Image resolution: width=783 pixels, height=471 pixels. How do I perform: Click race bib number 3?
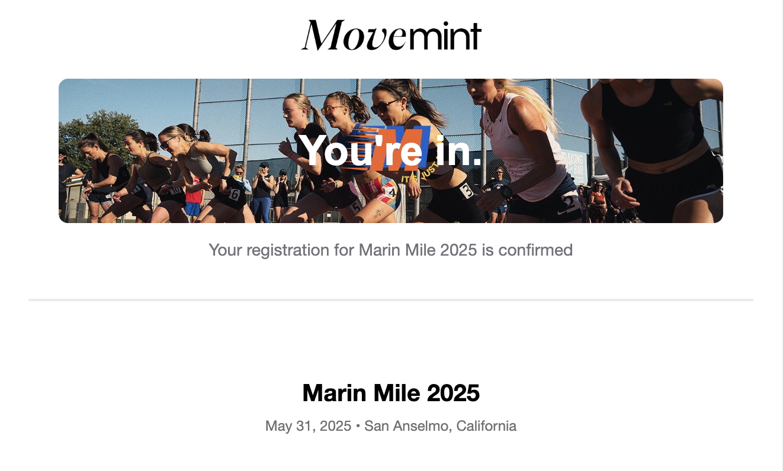pyautogui.click(x=467, y=191)
